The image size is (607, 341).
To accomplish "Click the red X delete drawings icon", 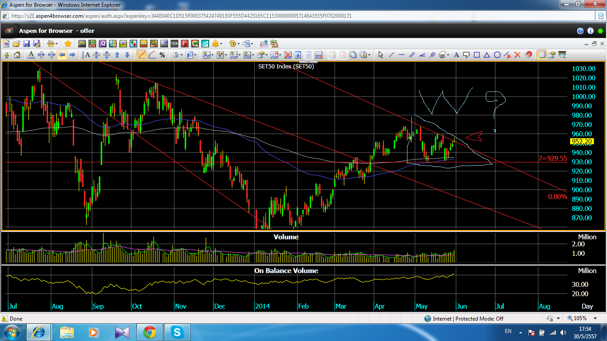I will click(x=517, y=55).
